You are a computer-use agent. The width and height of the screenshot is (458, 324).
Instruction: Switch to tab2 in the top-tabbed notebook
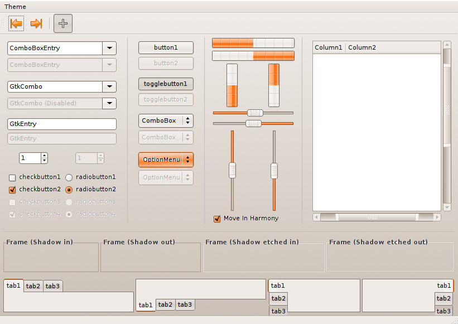[33, 286]
